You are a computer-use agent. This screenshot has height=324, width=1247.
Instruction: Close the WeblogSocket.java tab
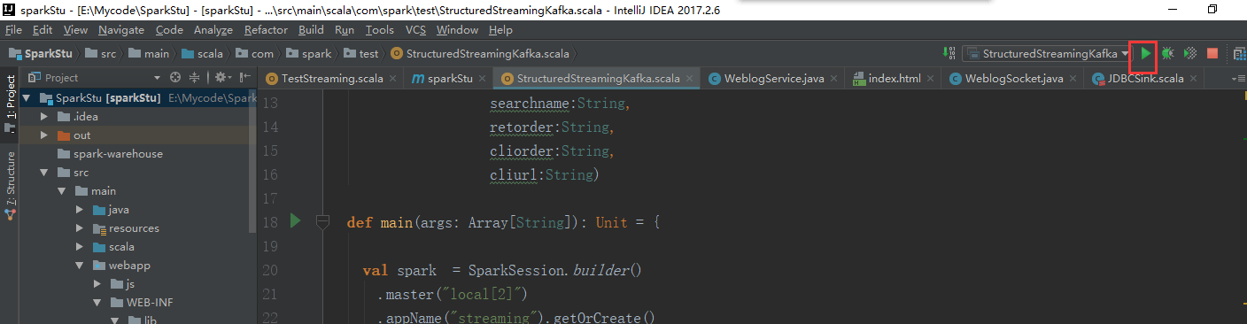point(1072,79)
